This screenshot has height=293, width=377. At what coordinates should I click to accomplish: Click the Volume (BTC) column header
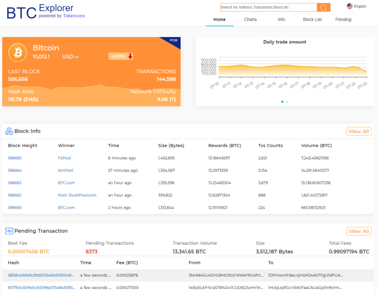pos(317,146)
